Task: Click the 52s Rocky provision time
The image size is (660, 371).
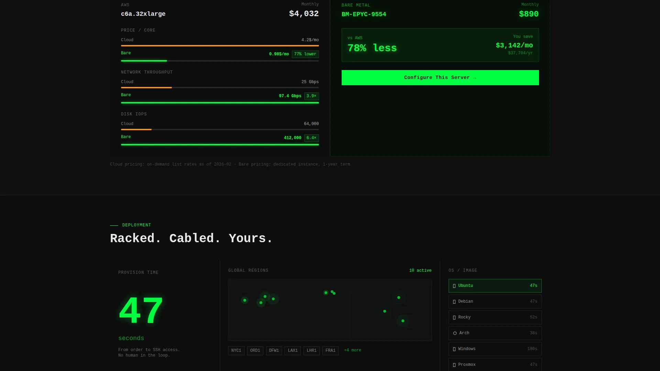Action: (533, 317)
